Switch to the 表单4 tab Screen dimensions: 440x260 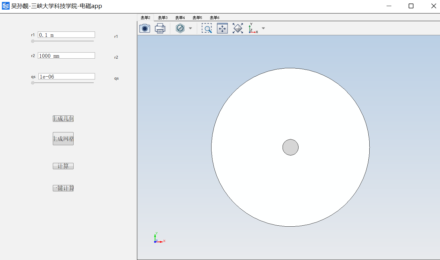point(180,18)
